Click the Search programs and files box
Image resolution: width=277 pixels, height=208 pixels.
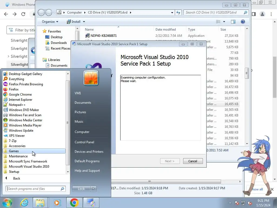click(35, 189)
